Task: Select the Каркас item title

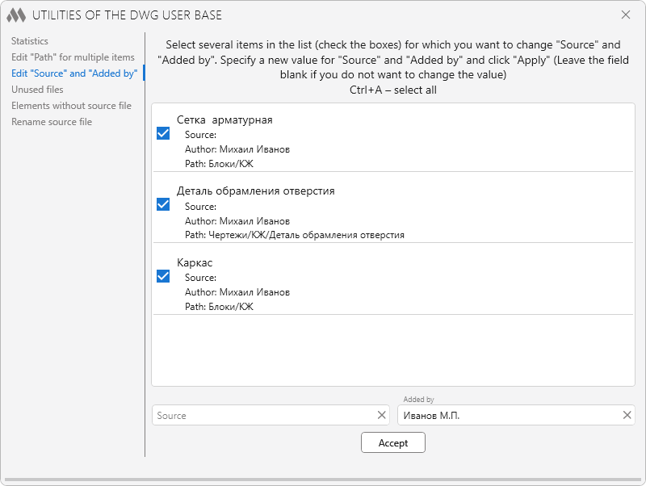Action: point(195,262)
